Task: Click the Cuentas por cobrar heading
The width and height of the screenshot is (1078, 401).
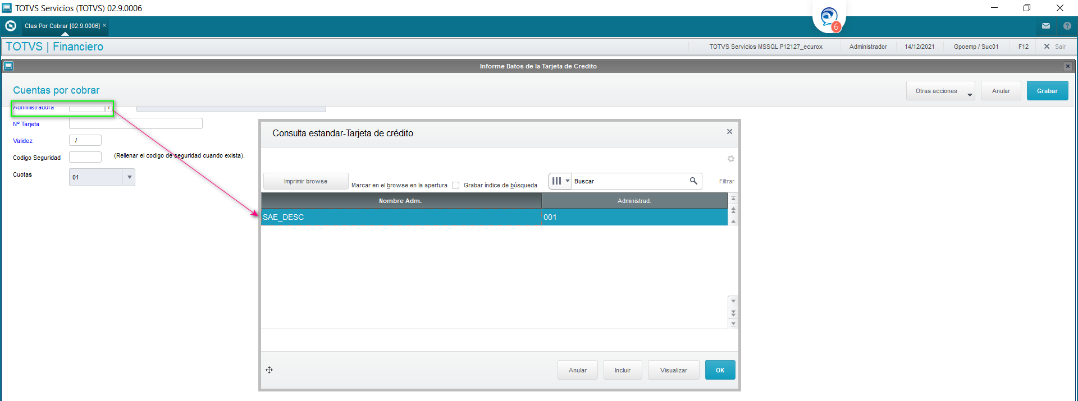Action: [x=56, y=90]
